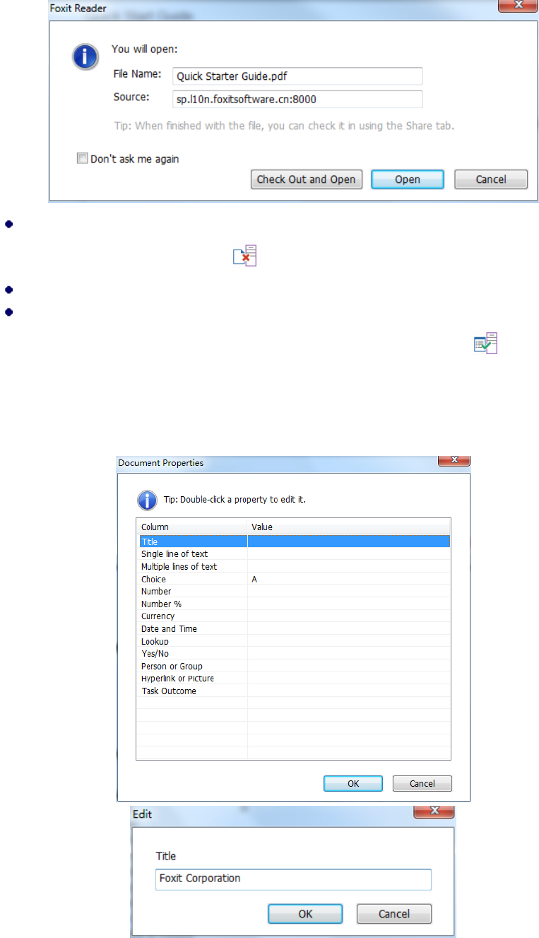Click the Value column header
Image resolution: width=539 pixels, height=938 pixels.
click(x=349, y=527)
